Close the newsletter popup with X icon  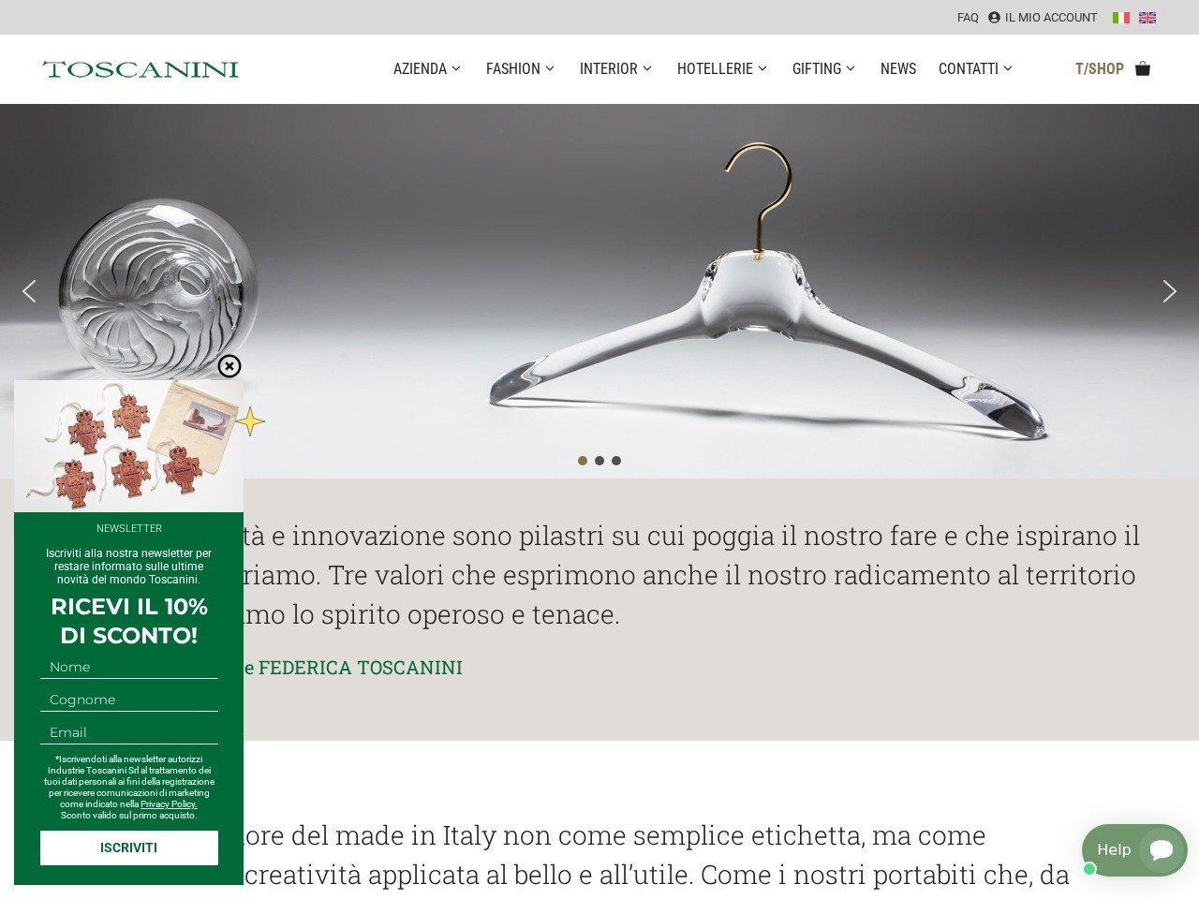tap(229, 366)
